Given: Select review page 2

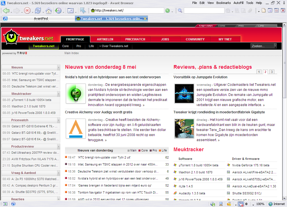Looking at the screenshot, I should (265, 72).
